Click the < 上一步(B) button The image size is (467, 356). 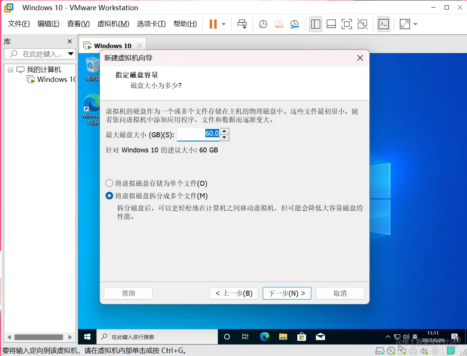click(x=234, y=293)
